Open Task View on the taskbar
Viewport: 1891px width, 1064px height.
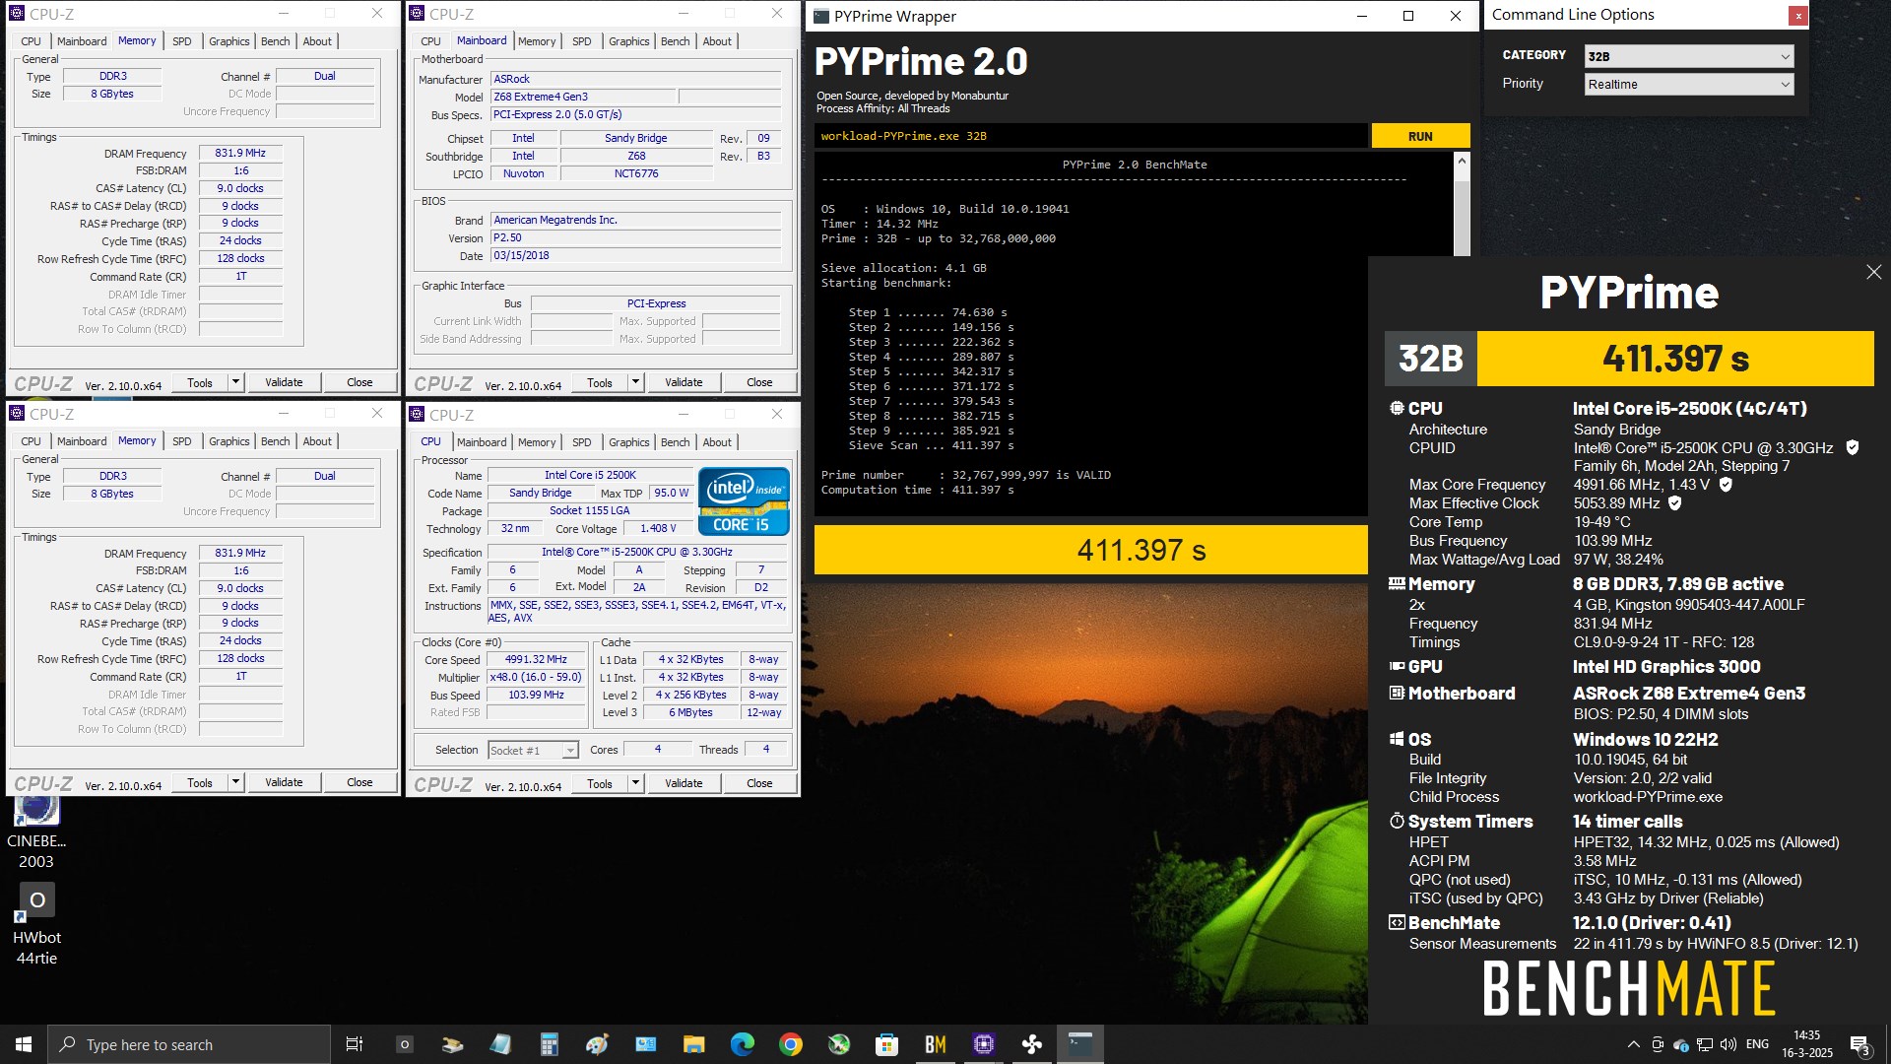coord(355,1044)
